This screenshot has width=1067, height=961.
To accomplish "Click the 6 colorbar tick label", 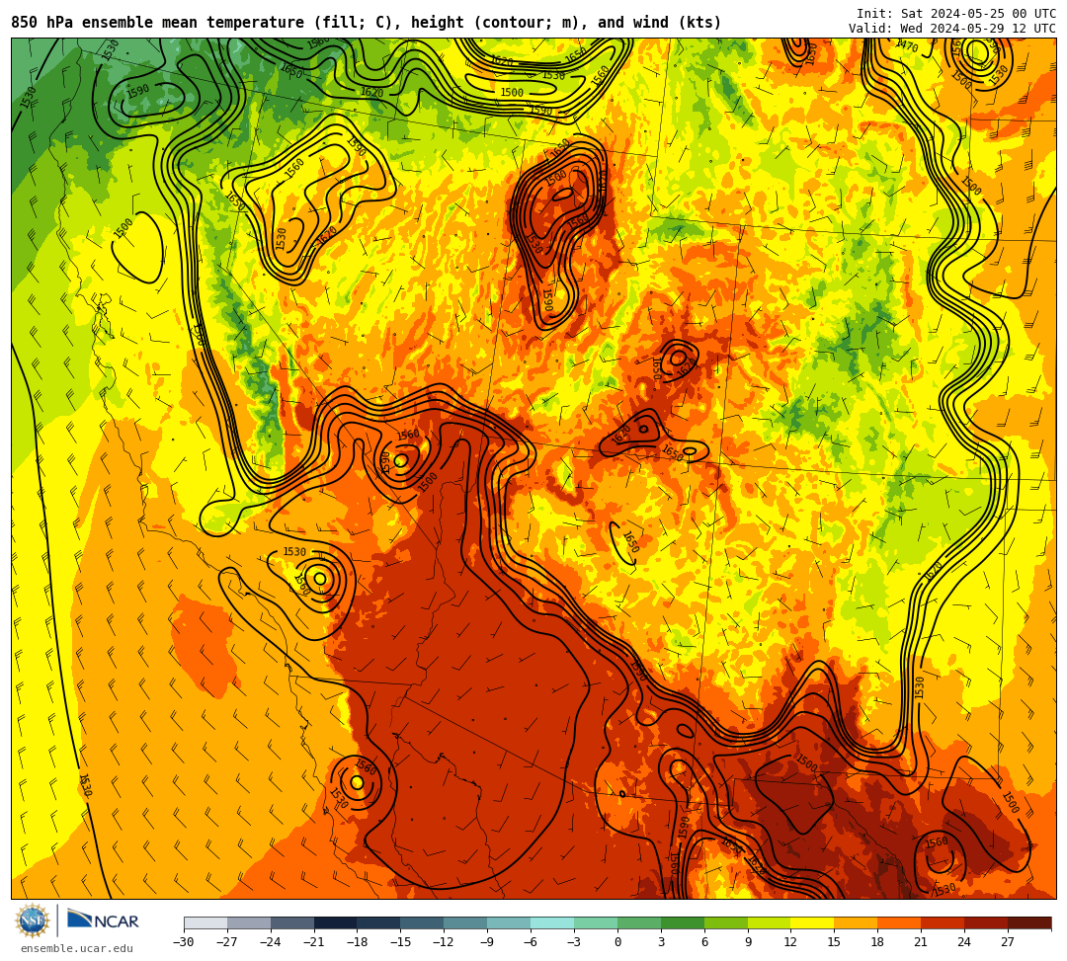I will click(x=704, y=942).
